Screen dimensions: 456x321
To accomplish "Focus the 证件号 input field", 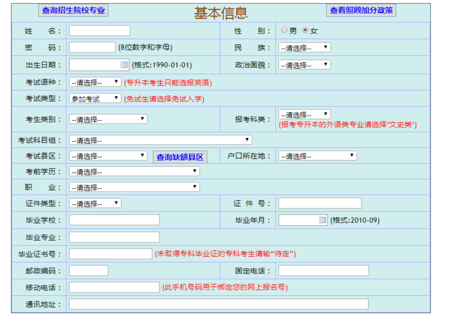I will [x=320, y=203].
